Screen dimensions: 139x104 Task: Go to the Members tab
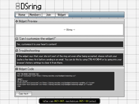(x=35, y=15)
